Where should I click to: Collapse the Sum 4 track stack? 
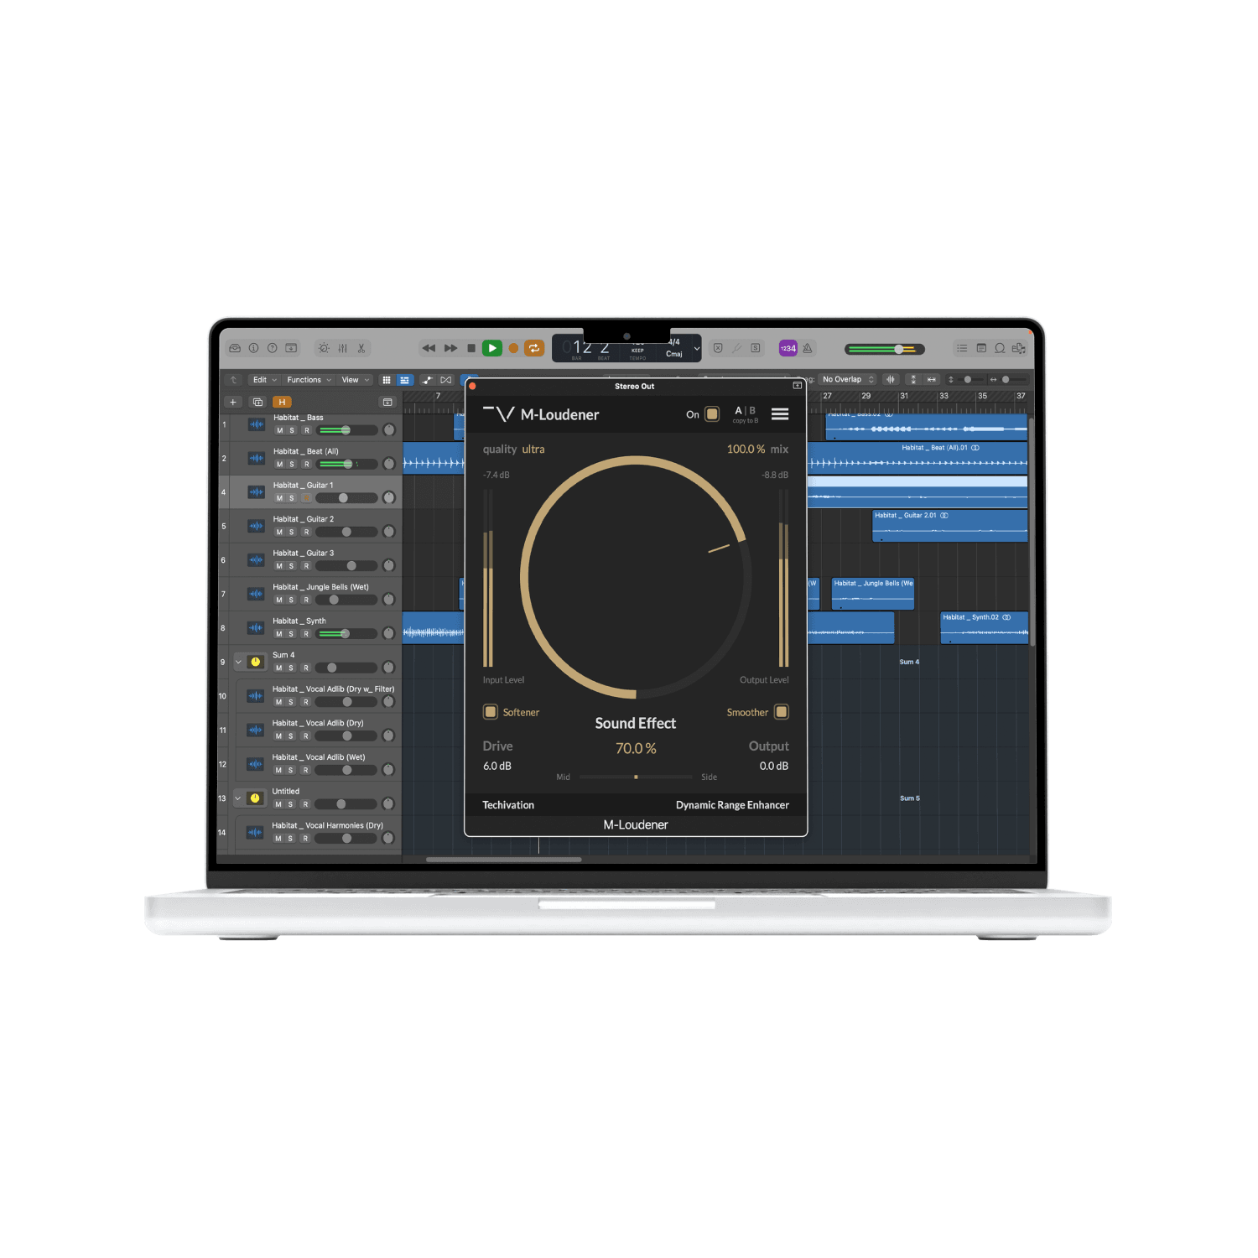click(238, 662)
